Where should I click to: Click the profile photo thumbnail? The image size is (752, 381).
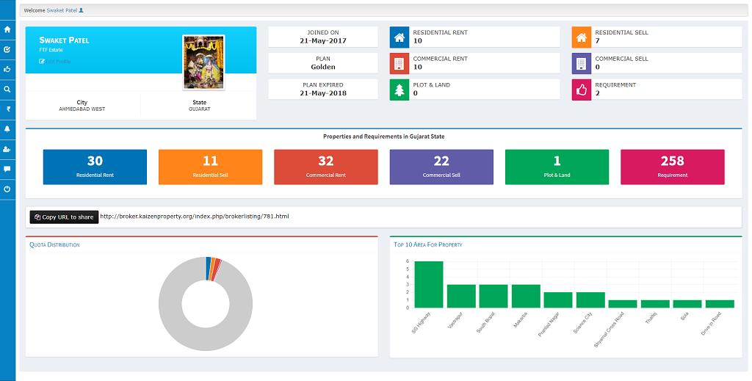203,62
